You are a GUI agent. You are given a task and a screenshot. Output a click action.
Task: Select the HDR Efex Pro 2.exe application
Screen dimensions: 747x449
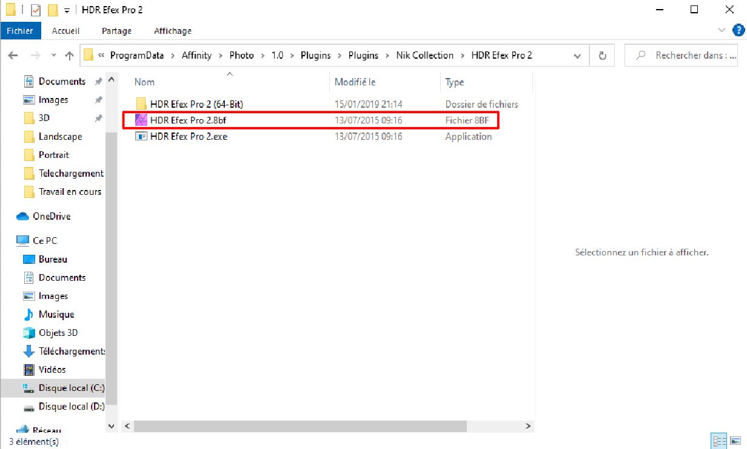[189, 136]
